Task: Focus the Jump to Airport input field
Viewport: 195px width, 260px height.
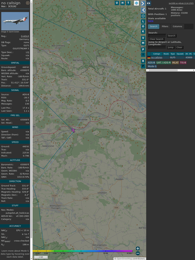Action: (157, 47)
